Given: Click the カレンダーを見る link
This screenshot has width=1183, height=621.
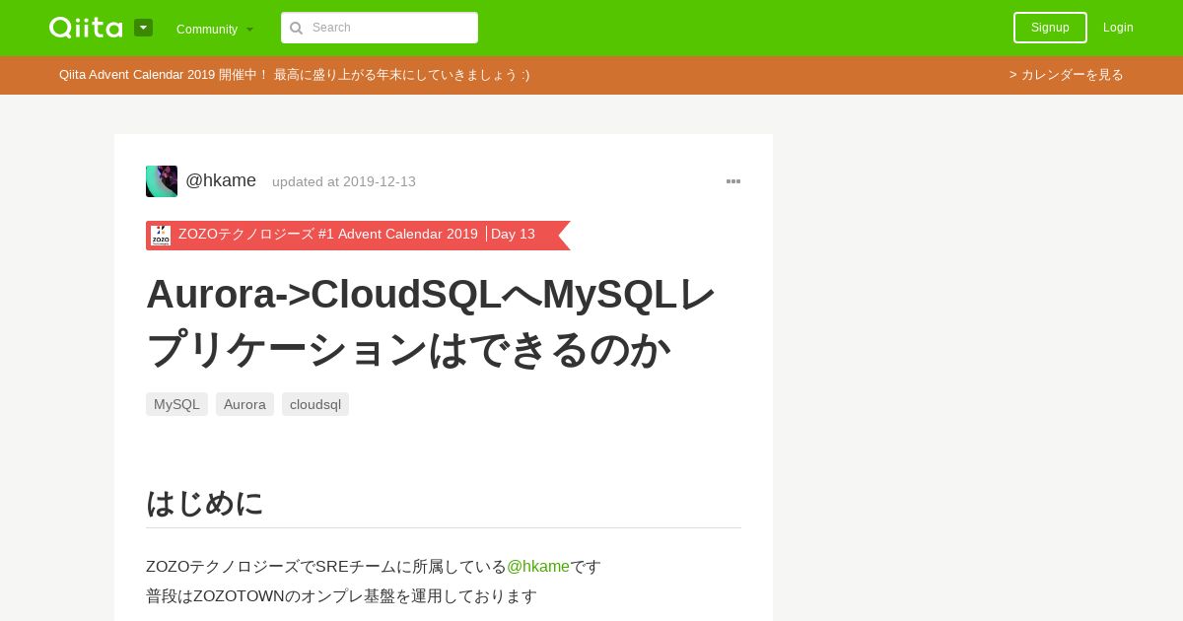Looking at the screenshot, I should [1067, 75].
